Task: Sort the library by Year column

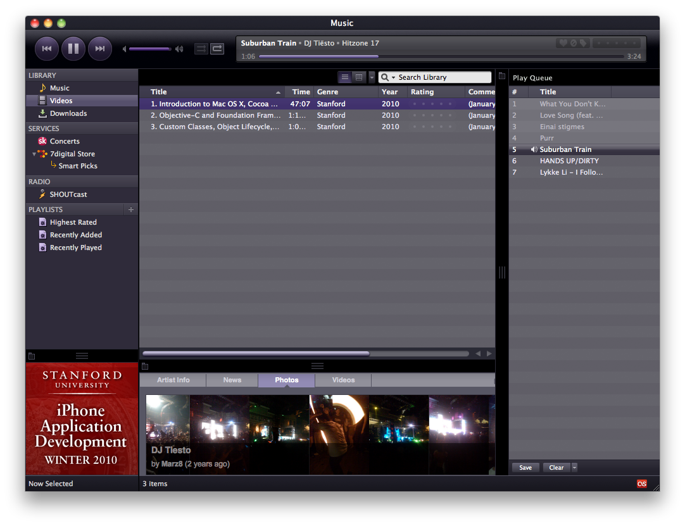Action: (393, 92)
